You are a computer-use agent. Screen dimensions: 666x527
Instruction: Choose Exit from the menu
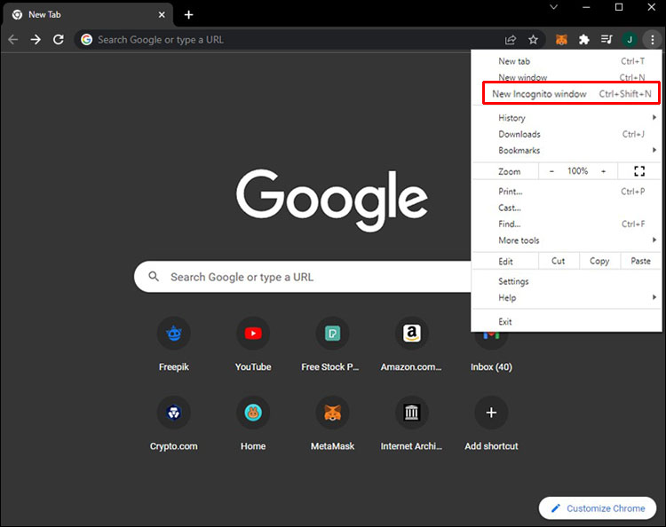(x=567, y=322)
